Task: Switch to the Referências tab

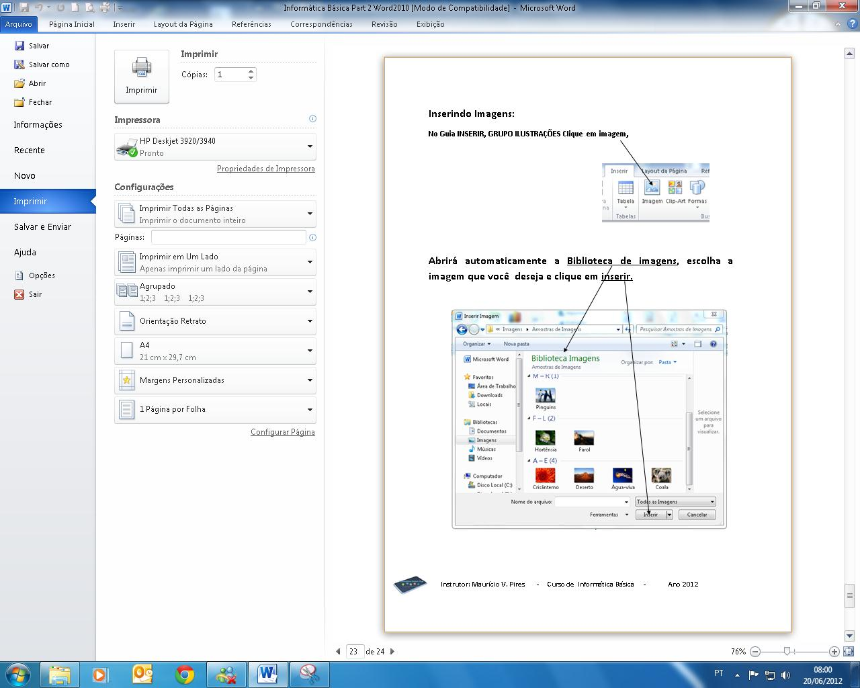Action: tap(251, 24)
